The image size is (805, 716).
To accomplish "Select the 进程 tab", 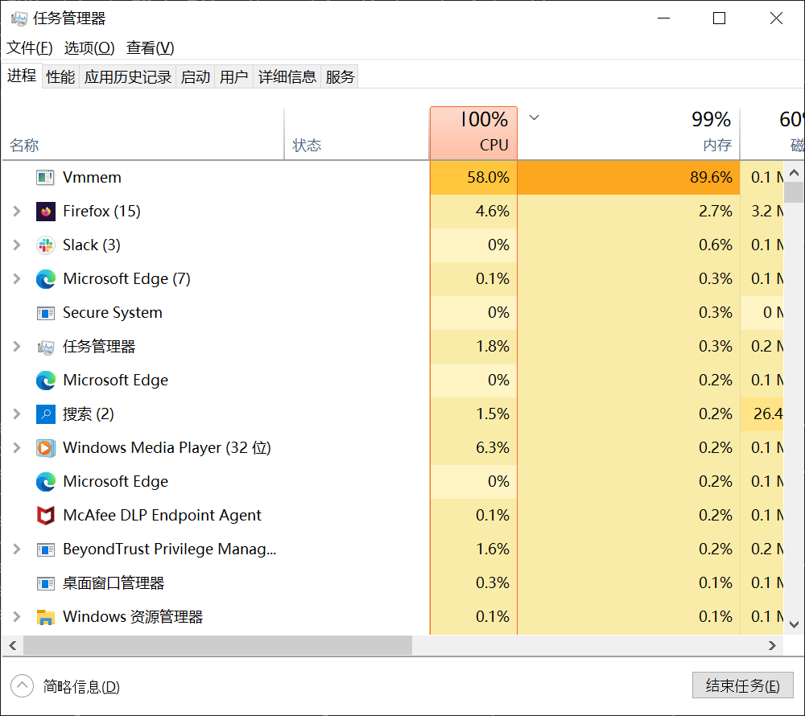I will (22, 76).
